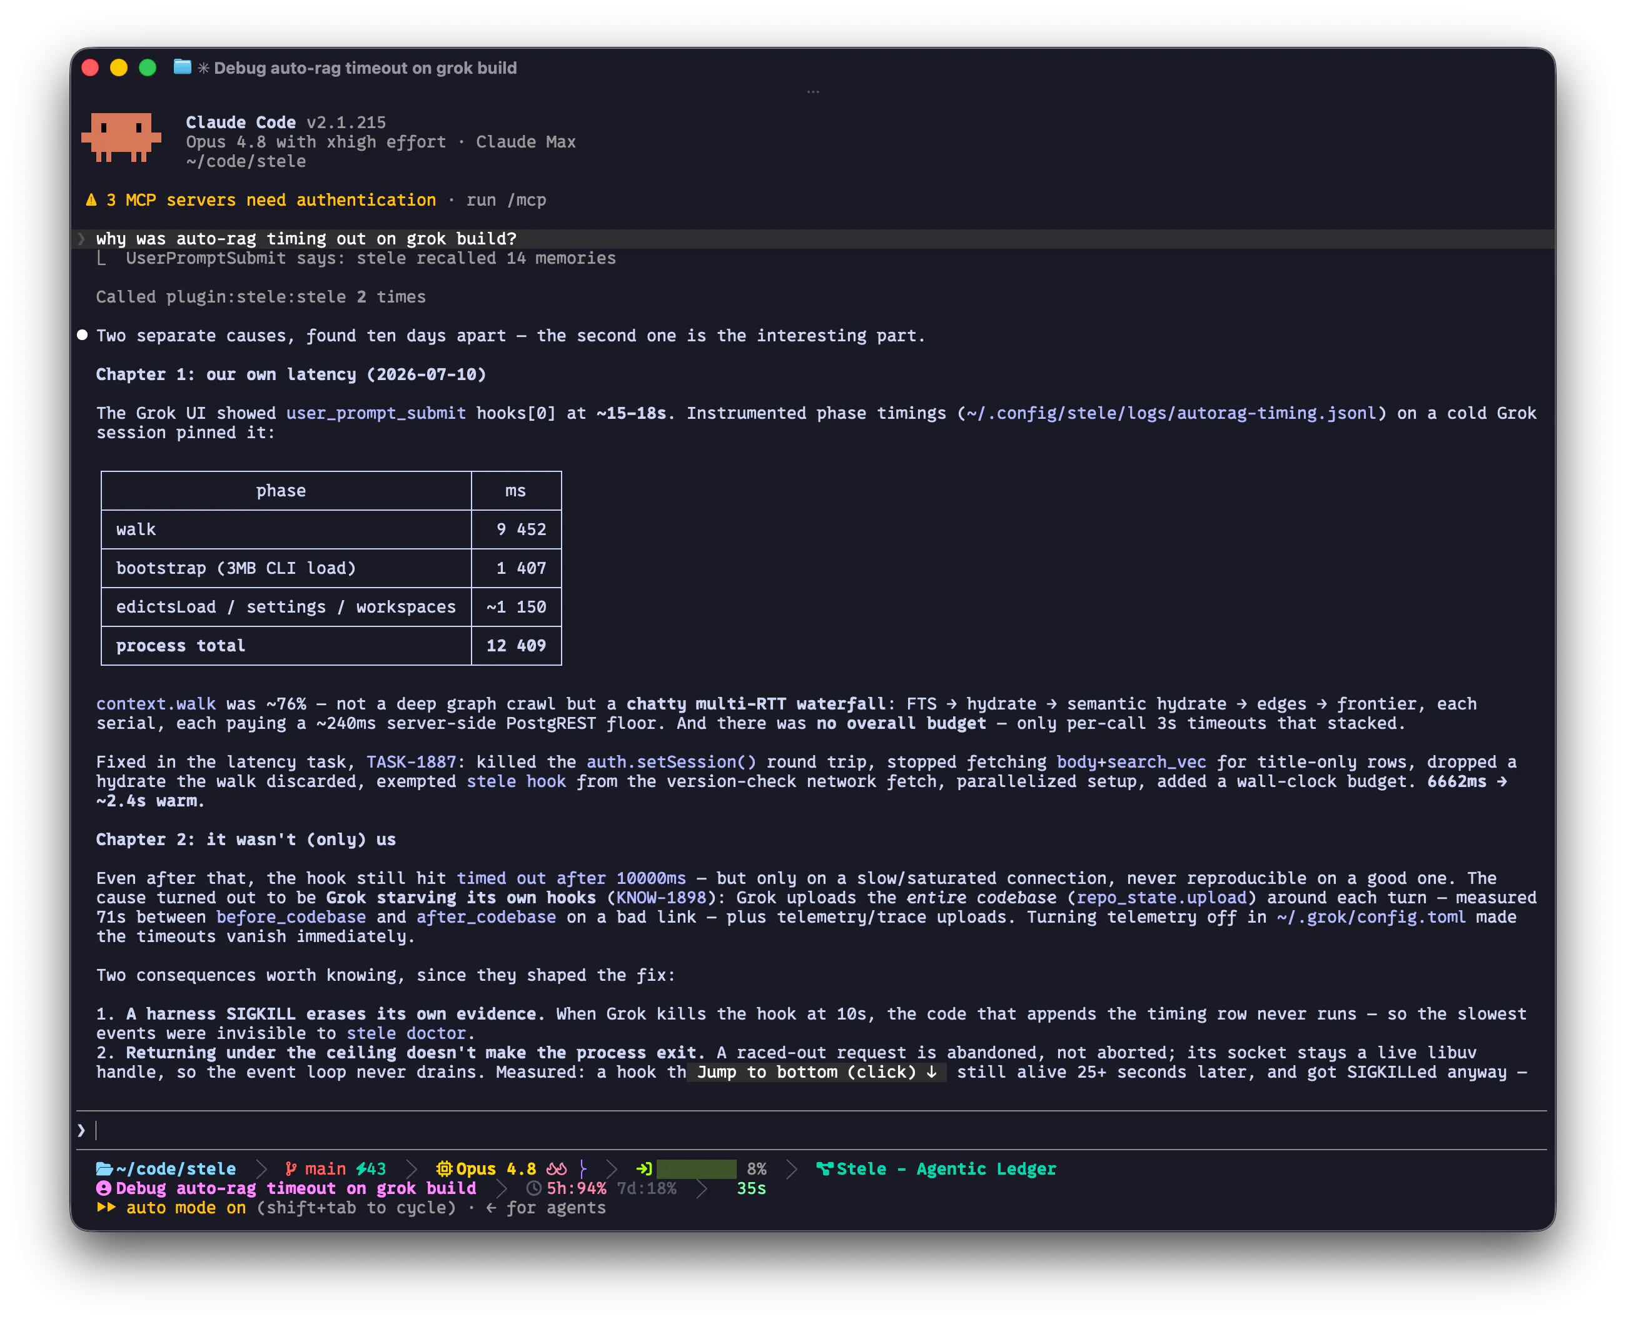1626x1324 pixels.
Task: Click the KNOW-1898 reference link
Action: (661, 898)
